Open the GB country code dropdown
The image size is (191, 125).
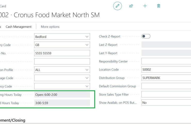pos(87,45)
